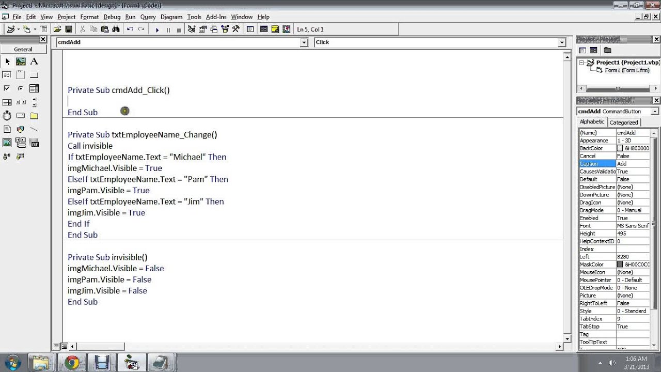The width and height of the screenshot is (661, 372).
Task: Click the Height property value 495
Action: [x=633, y=234]
